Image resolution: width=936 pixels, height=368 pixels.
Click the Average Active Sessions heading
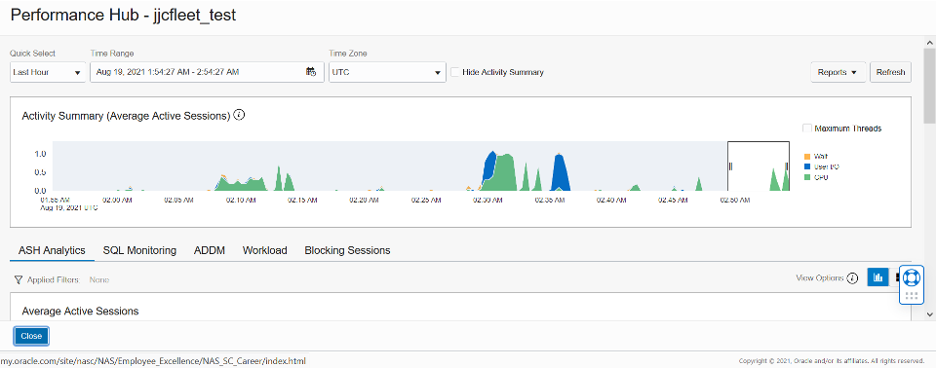pyautogui.click(x=80, y=312)
